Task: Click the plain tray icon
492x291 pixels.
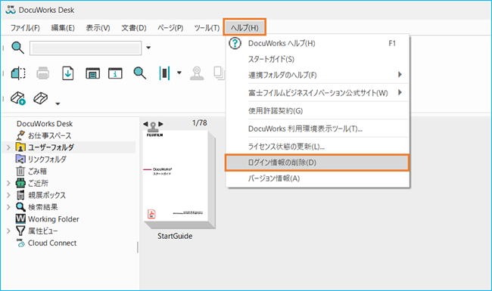Action: pos(40,98)
